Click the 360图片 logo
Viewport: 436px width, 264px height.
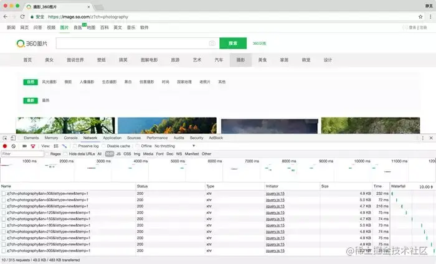point(32,44)
